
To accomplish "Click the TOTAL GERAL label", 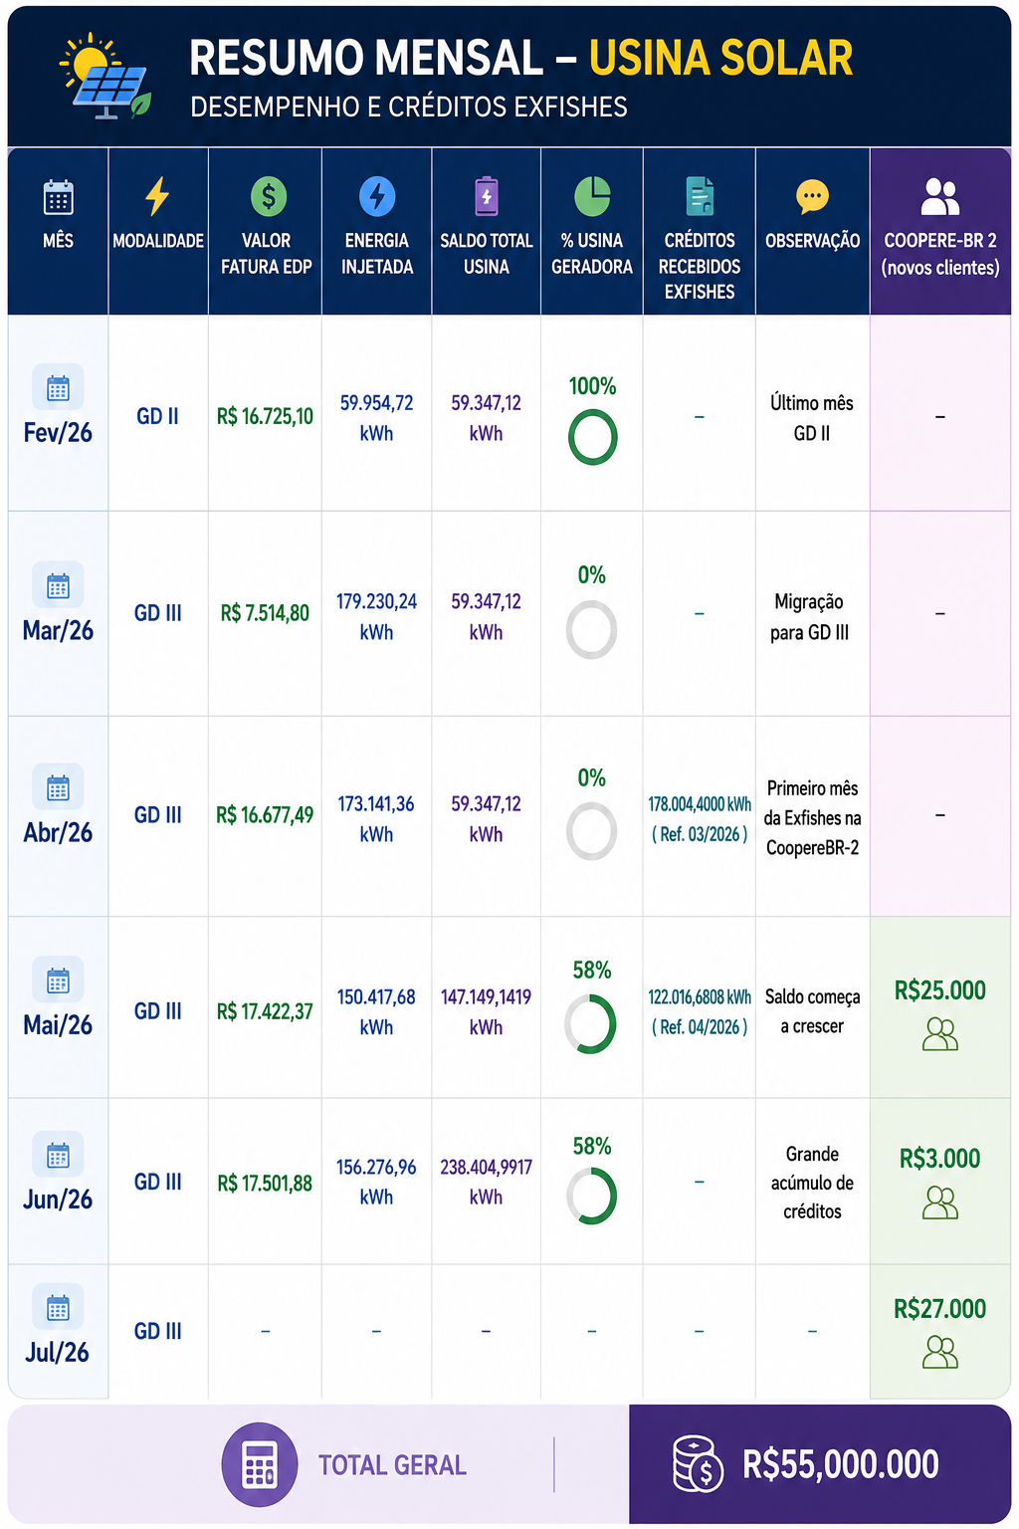I will click(x=392, y=1465).
